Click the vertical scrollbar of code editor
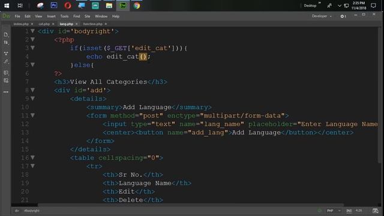384x216 pixels. click(x=380, y=95)
